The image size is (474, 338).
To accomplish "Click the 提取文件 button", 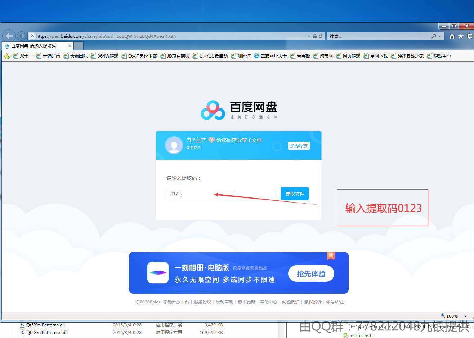I will point(295,194).
